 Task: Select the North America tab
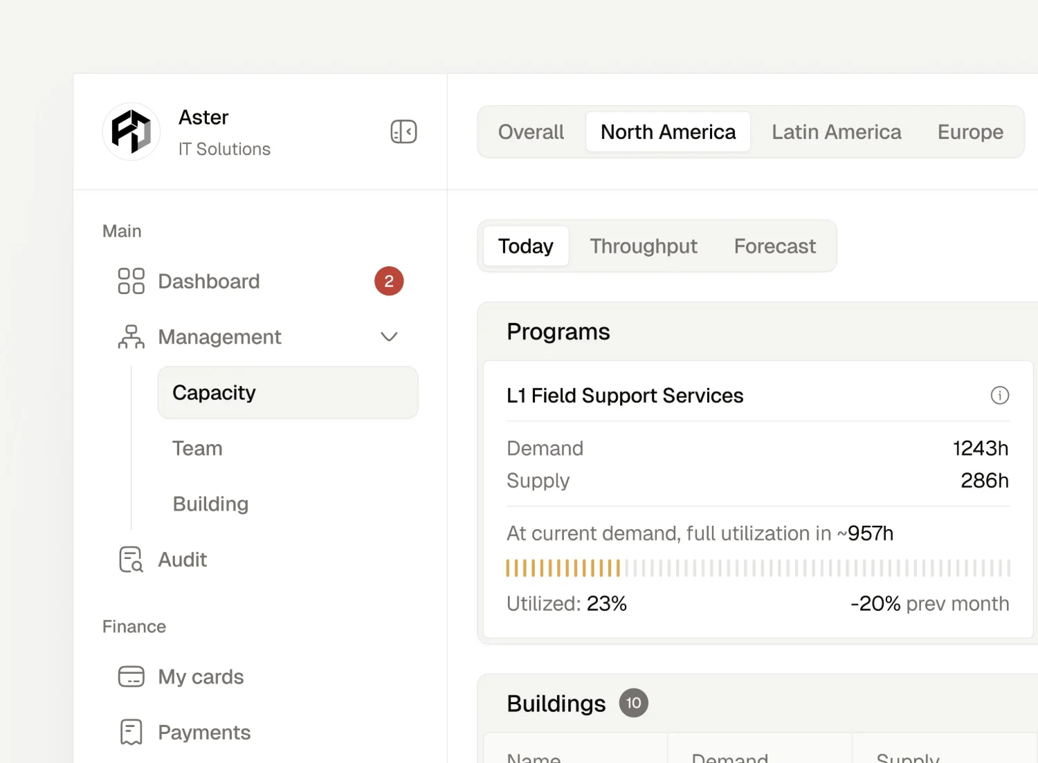click(x=668, y=132)
